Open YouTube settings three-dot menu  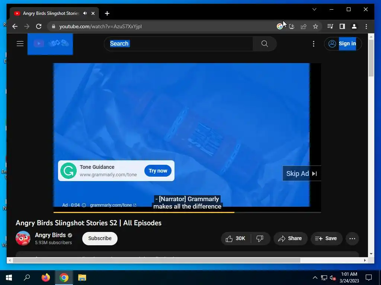[x=313, y=44]
